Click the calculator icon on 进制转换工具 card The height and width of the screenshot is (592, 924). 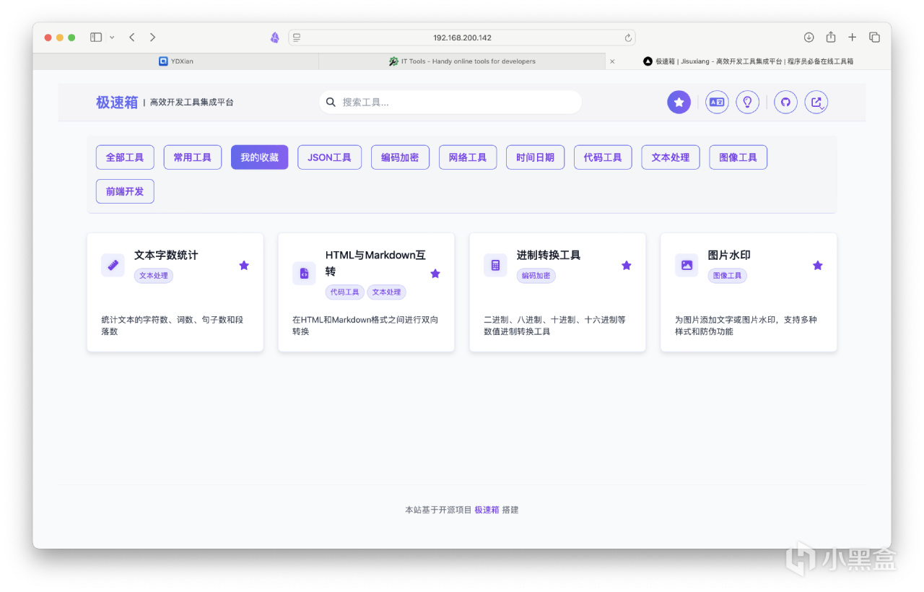point(495,265)
